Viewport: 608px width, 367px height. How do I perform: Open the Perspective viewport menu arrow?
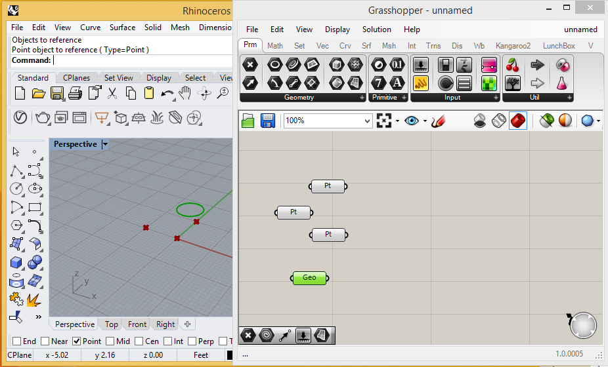(x=104, y=144)
